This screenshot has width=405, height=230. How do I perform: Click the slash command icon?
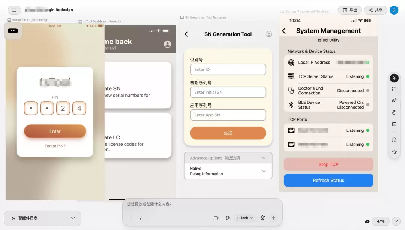(x=141, y=218)
